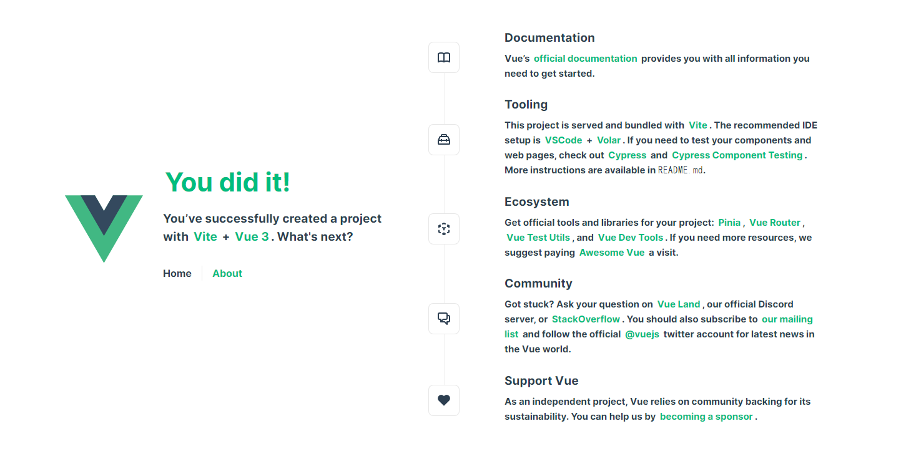Open the Vue Dev Tools link

tap(631, 238)
